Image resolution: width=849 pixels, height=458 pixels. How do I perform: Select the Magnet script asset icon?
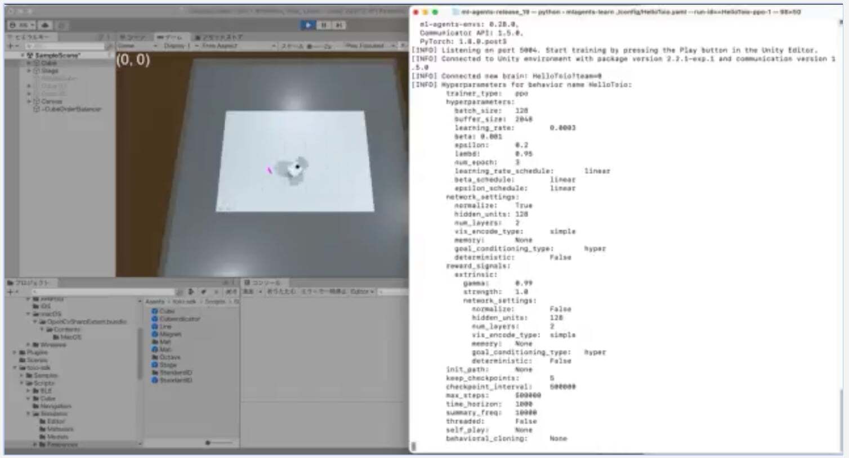155,334
